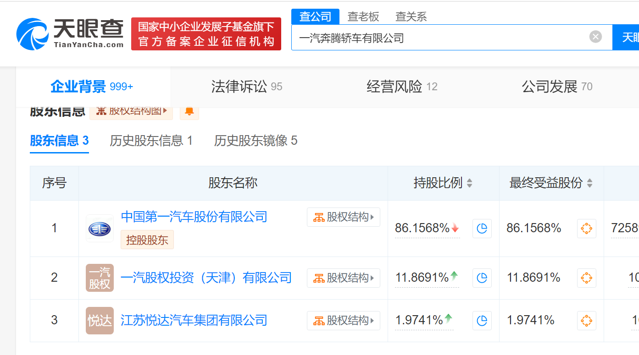Open beneficial share diagram icon for 1.9741%
Screen dimensions: 639x355
tap(586, 320)
